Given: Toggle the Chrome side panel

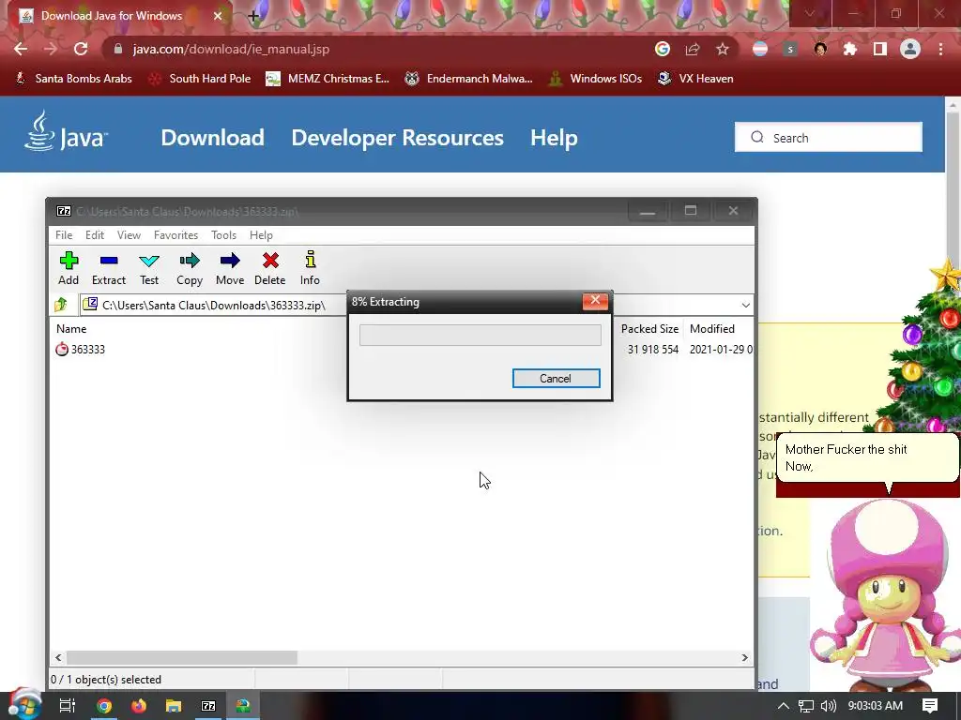Looking at the screenshot, I should tap(880, 49).
